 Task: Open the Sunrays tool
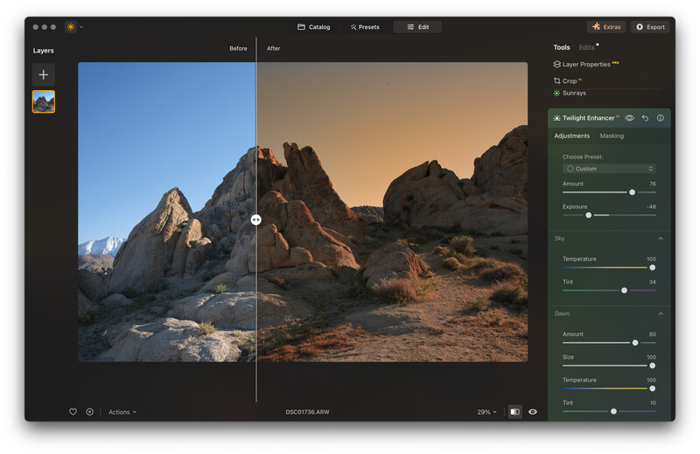[570, 93]
